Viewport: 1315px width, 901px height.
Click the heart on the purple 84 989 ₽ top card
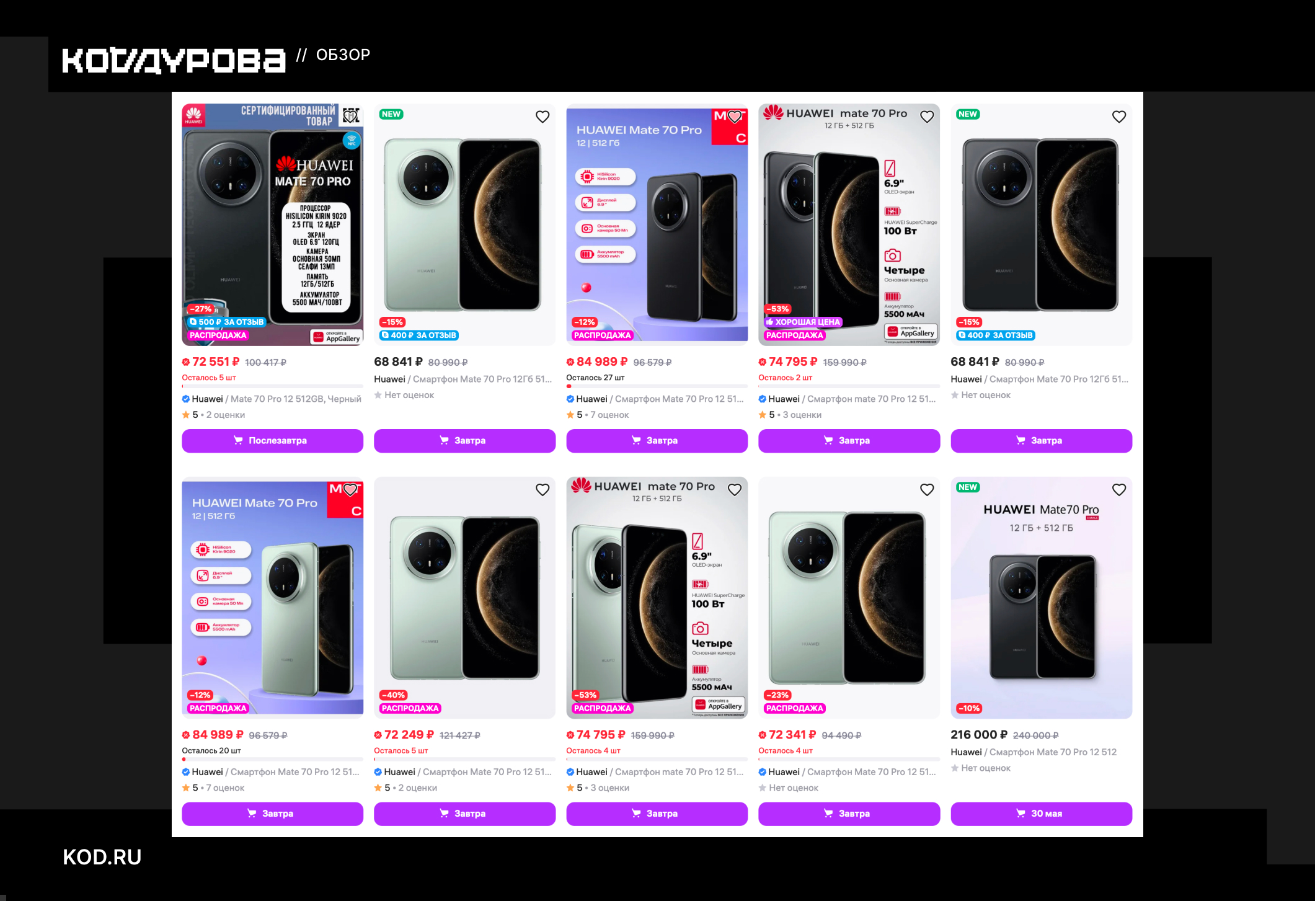(735, 117)
